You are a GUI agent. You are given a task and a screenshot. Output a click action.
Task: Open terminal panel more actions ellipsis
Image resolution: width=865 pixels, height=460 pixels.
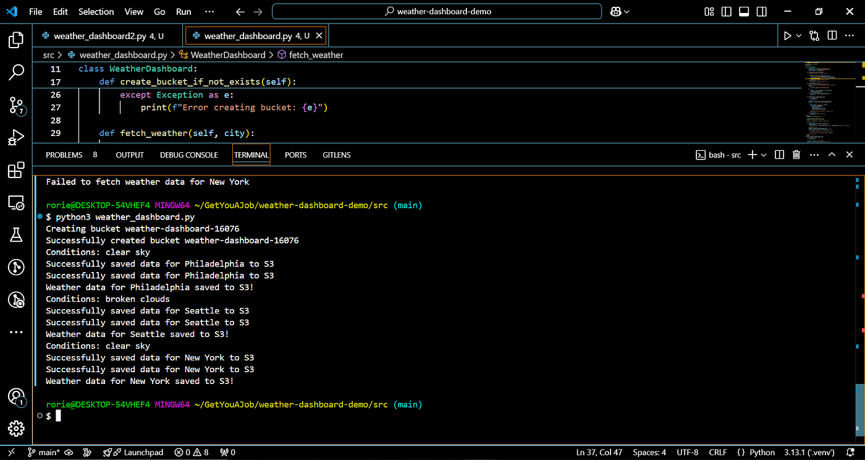point(814,155)
